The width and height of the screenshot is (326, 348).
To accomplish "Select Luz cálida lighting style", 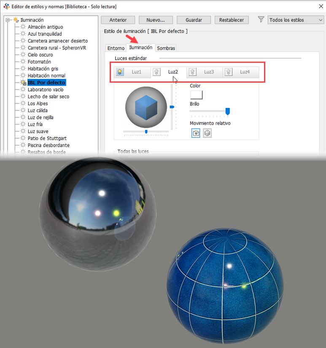I will click(x=38, y=111).
